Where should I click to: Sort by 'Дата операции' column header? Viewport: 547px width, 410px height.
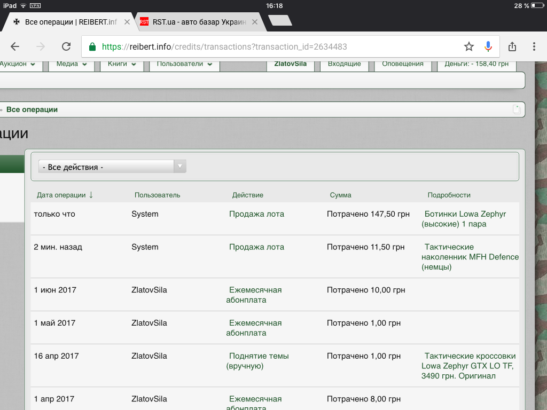(x=61, y=195)
